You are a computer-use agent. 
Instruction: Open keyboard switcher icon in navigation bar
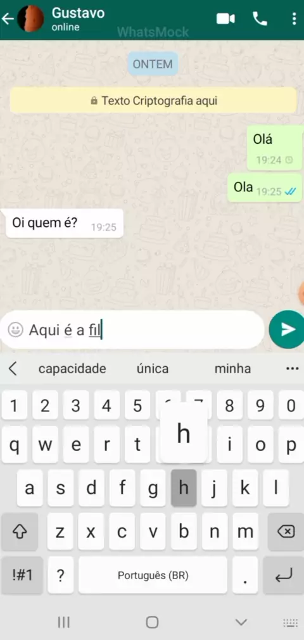[290, 623]
